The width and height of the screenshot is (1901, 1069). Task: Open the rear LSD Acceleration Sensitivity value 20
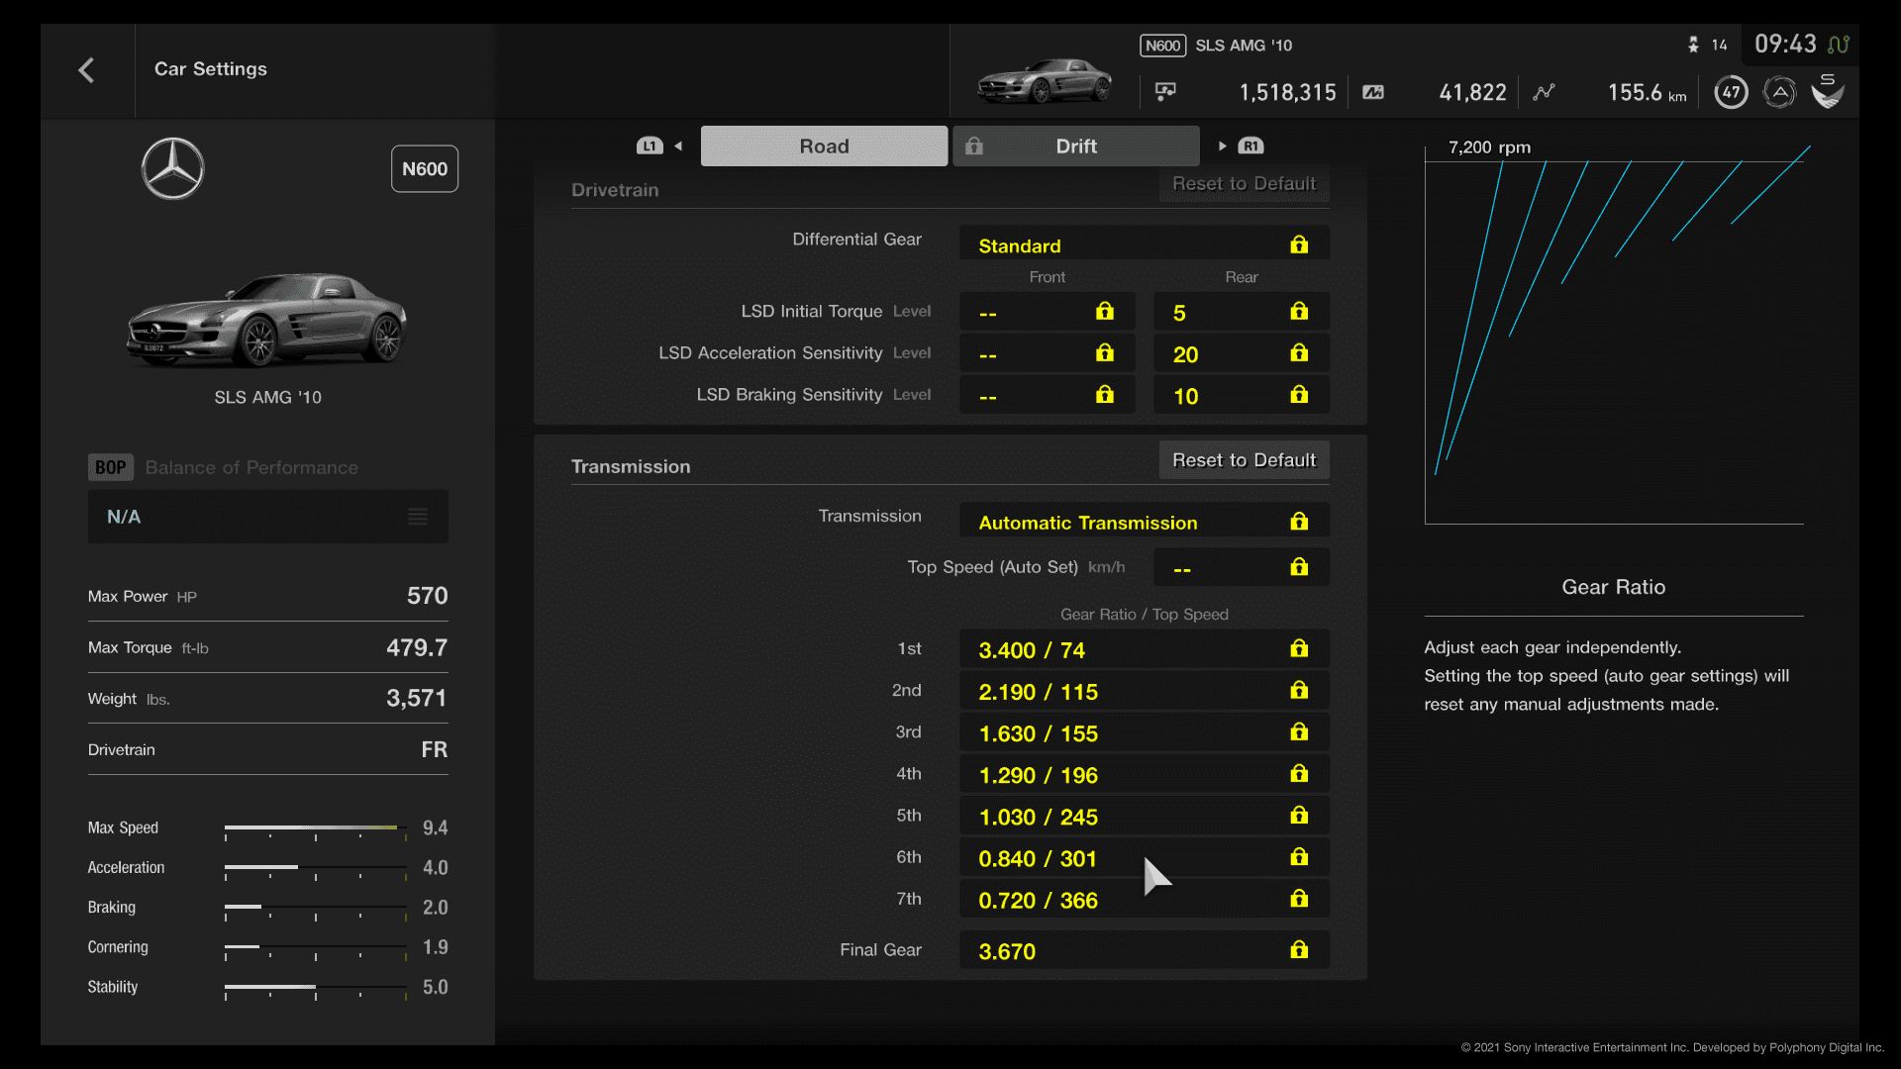pos(1241,353)
